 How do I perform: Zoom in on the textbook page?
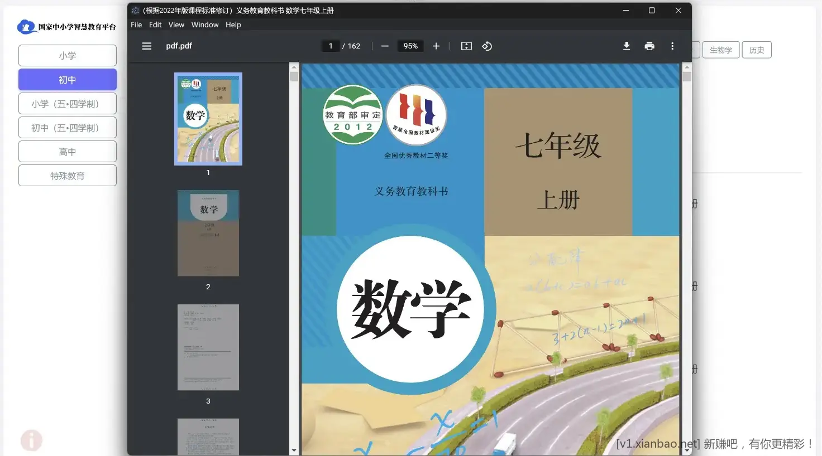click(436, 46)
